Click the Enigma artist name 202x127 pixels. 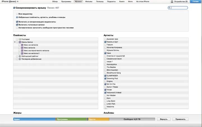coord(109,81)
